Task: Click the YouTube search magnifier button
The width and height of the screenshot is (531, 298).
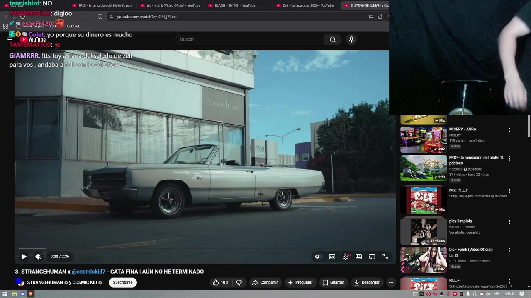Action: 332,39
